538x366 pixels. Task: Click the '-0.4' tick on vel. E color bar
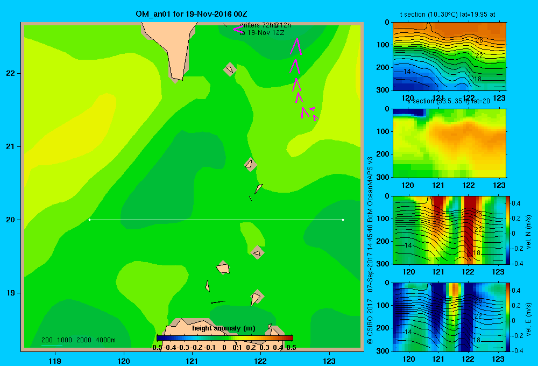pos(517,350)
